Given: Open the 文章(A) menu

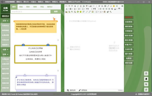Looking at the screenshot, I should pos(33,2).
